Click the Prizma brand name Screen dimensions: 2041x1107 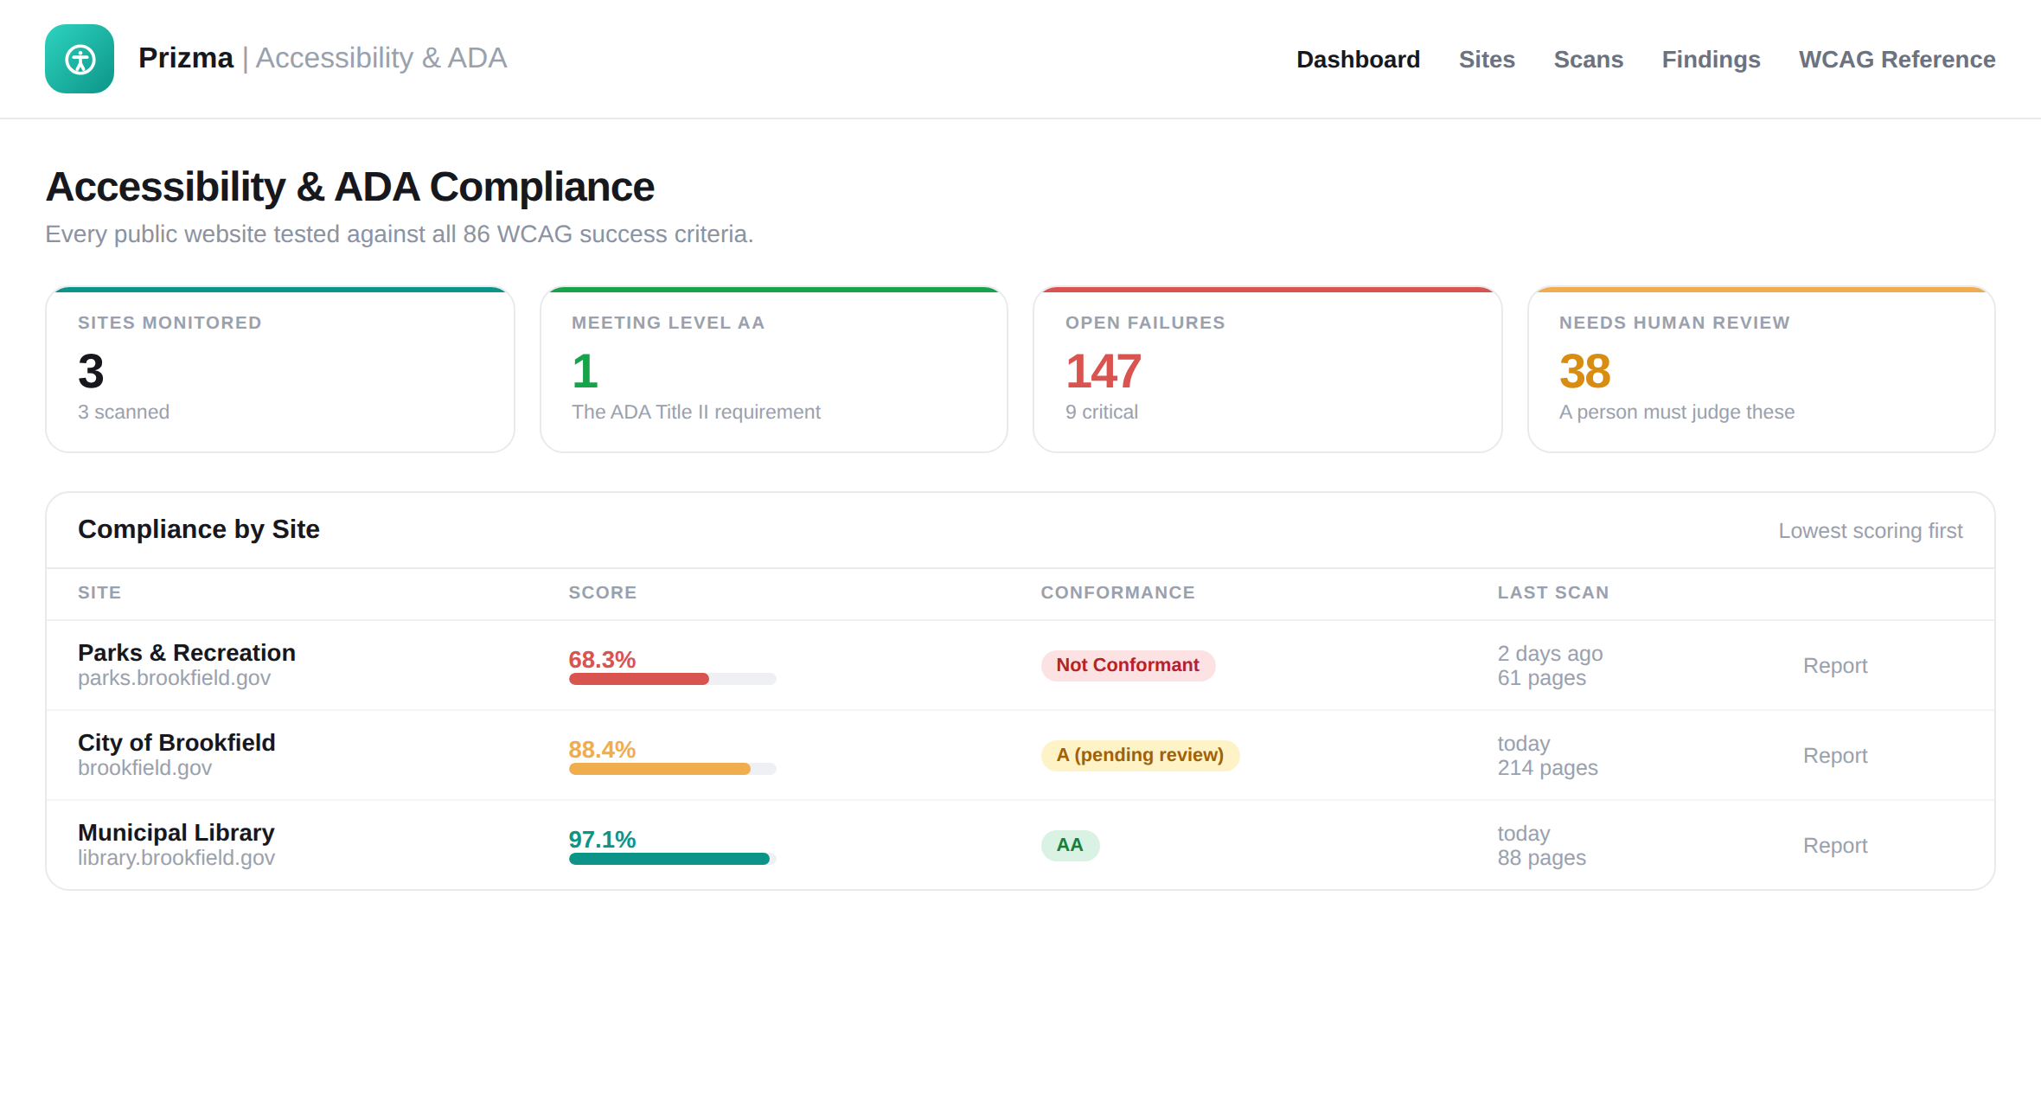click(x=186, y=58)
